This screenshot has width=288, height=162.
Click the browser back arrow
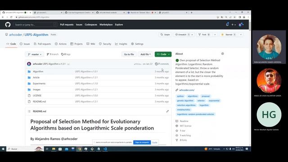click(x=3, y=17)
